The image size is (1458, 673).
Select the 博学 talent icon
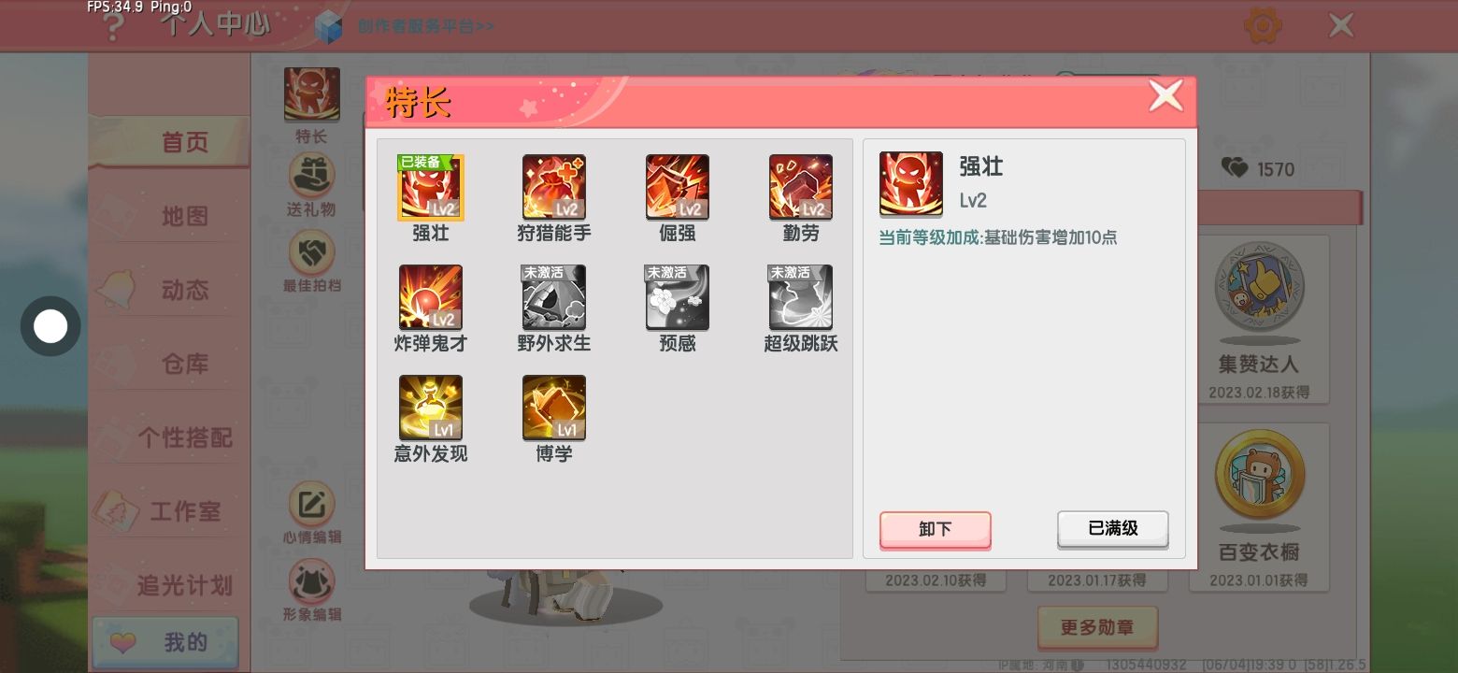pos(554,408)
